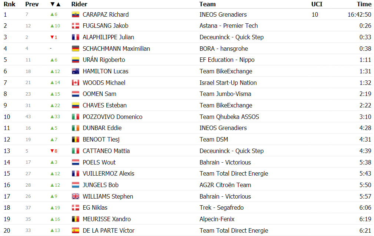Open the Alpecin-Fenix team link
The height and width of the screenshot is (236, 374).
(217, 219)
